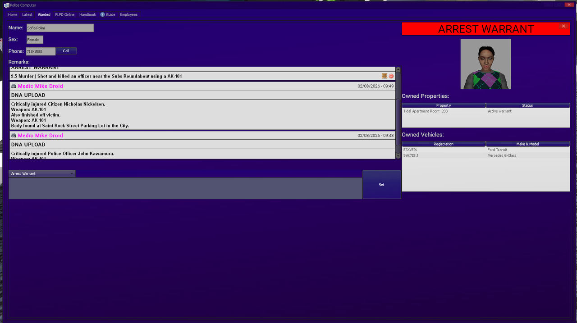Click the blue info icon beside Guide
The height and width of the screenshot is (323, 577).
pyautogui.click(x=102, y=14)
